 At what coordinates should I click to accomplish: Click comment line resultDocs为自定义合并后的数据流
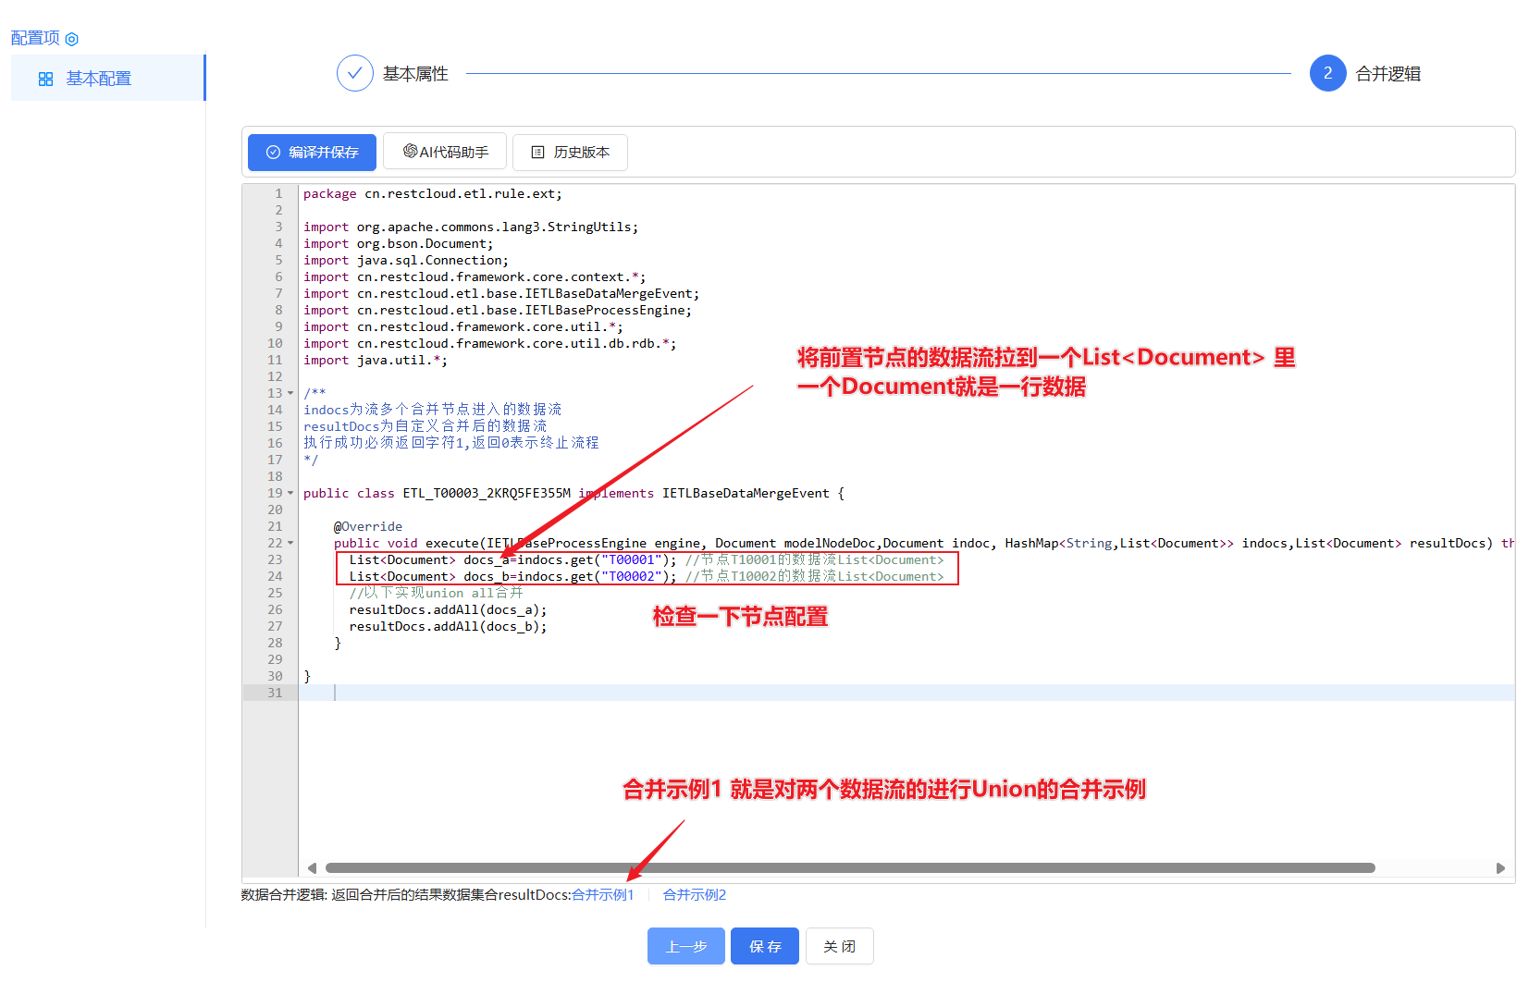pyautogui.click(x=425, y=427)
